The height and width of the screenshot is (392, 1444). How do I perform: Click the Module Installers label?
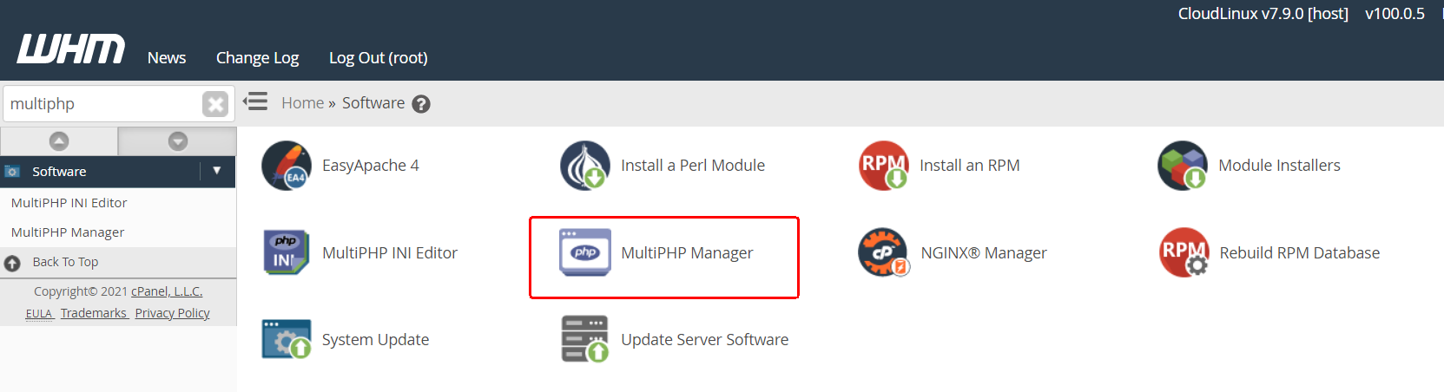coord(1279,166)
